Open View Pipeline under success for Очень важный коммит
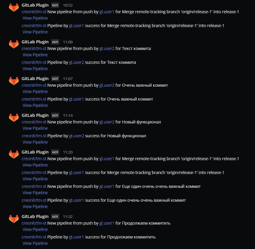The image size is (255, 249). (35, 105)
